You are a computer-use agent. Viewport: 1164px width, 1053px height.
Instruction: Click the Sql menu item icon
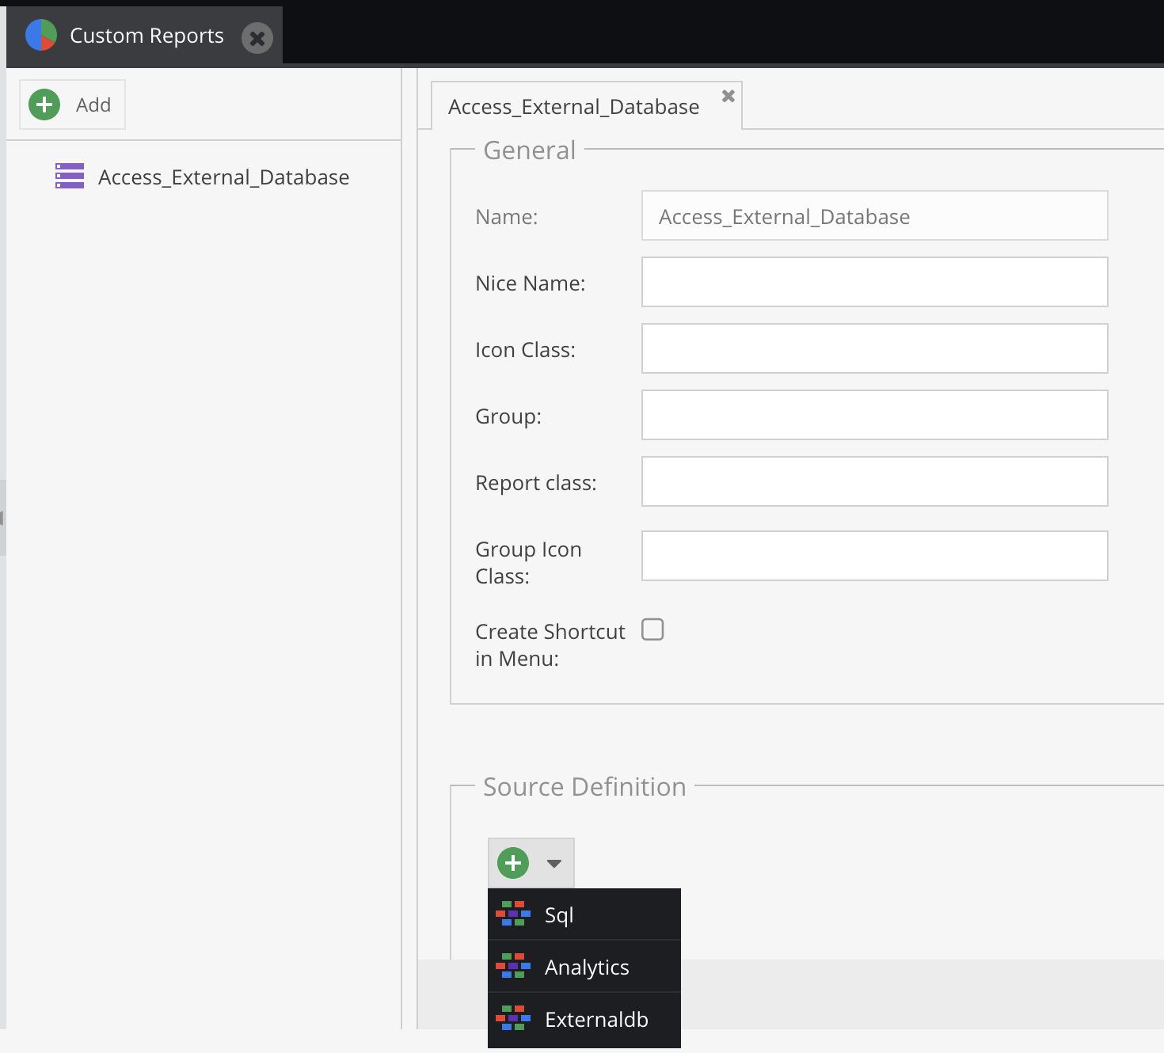pos(513,914)
